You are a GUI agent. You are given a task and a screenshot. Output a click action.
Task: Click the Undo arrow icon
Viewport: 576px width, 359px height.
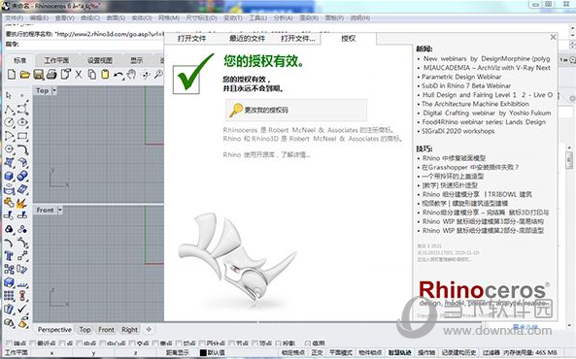tap(119, 75)
